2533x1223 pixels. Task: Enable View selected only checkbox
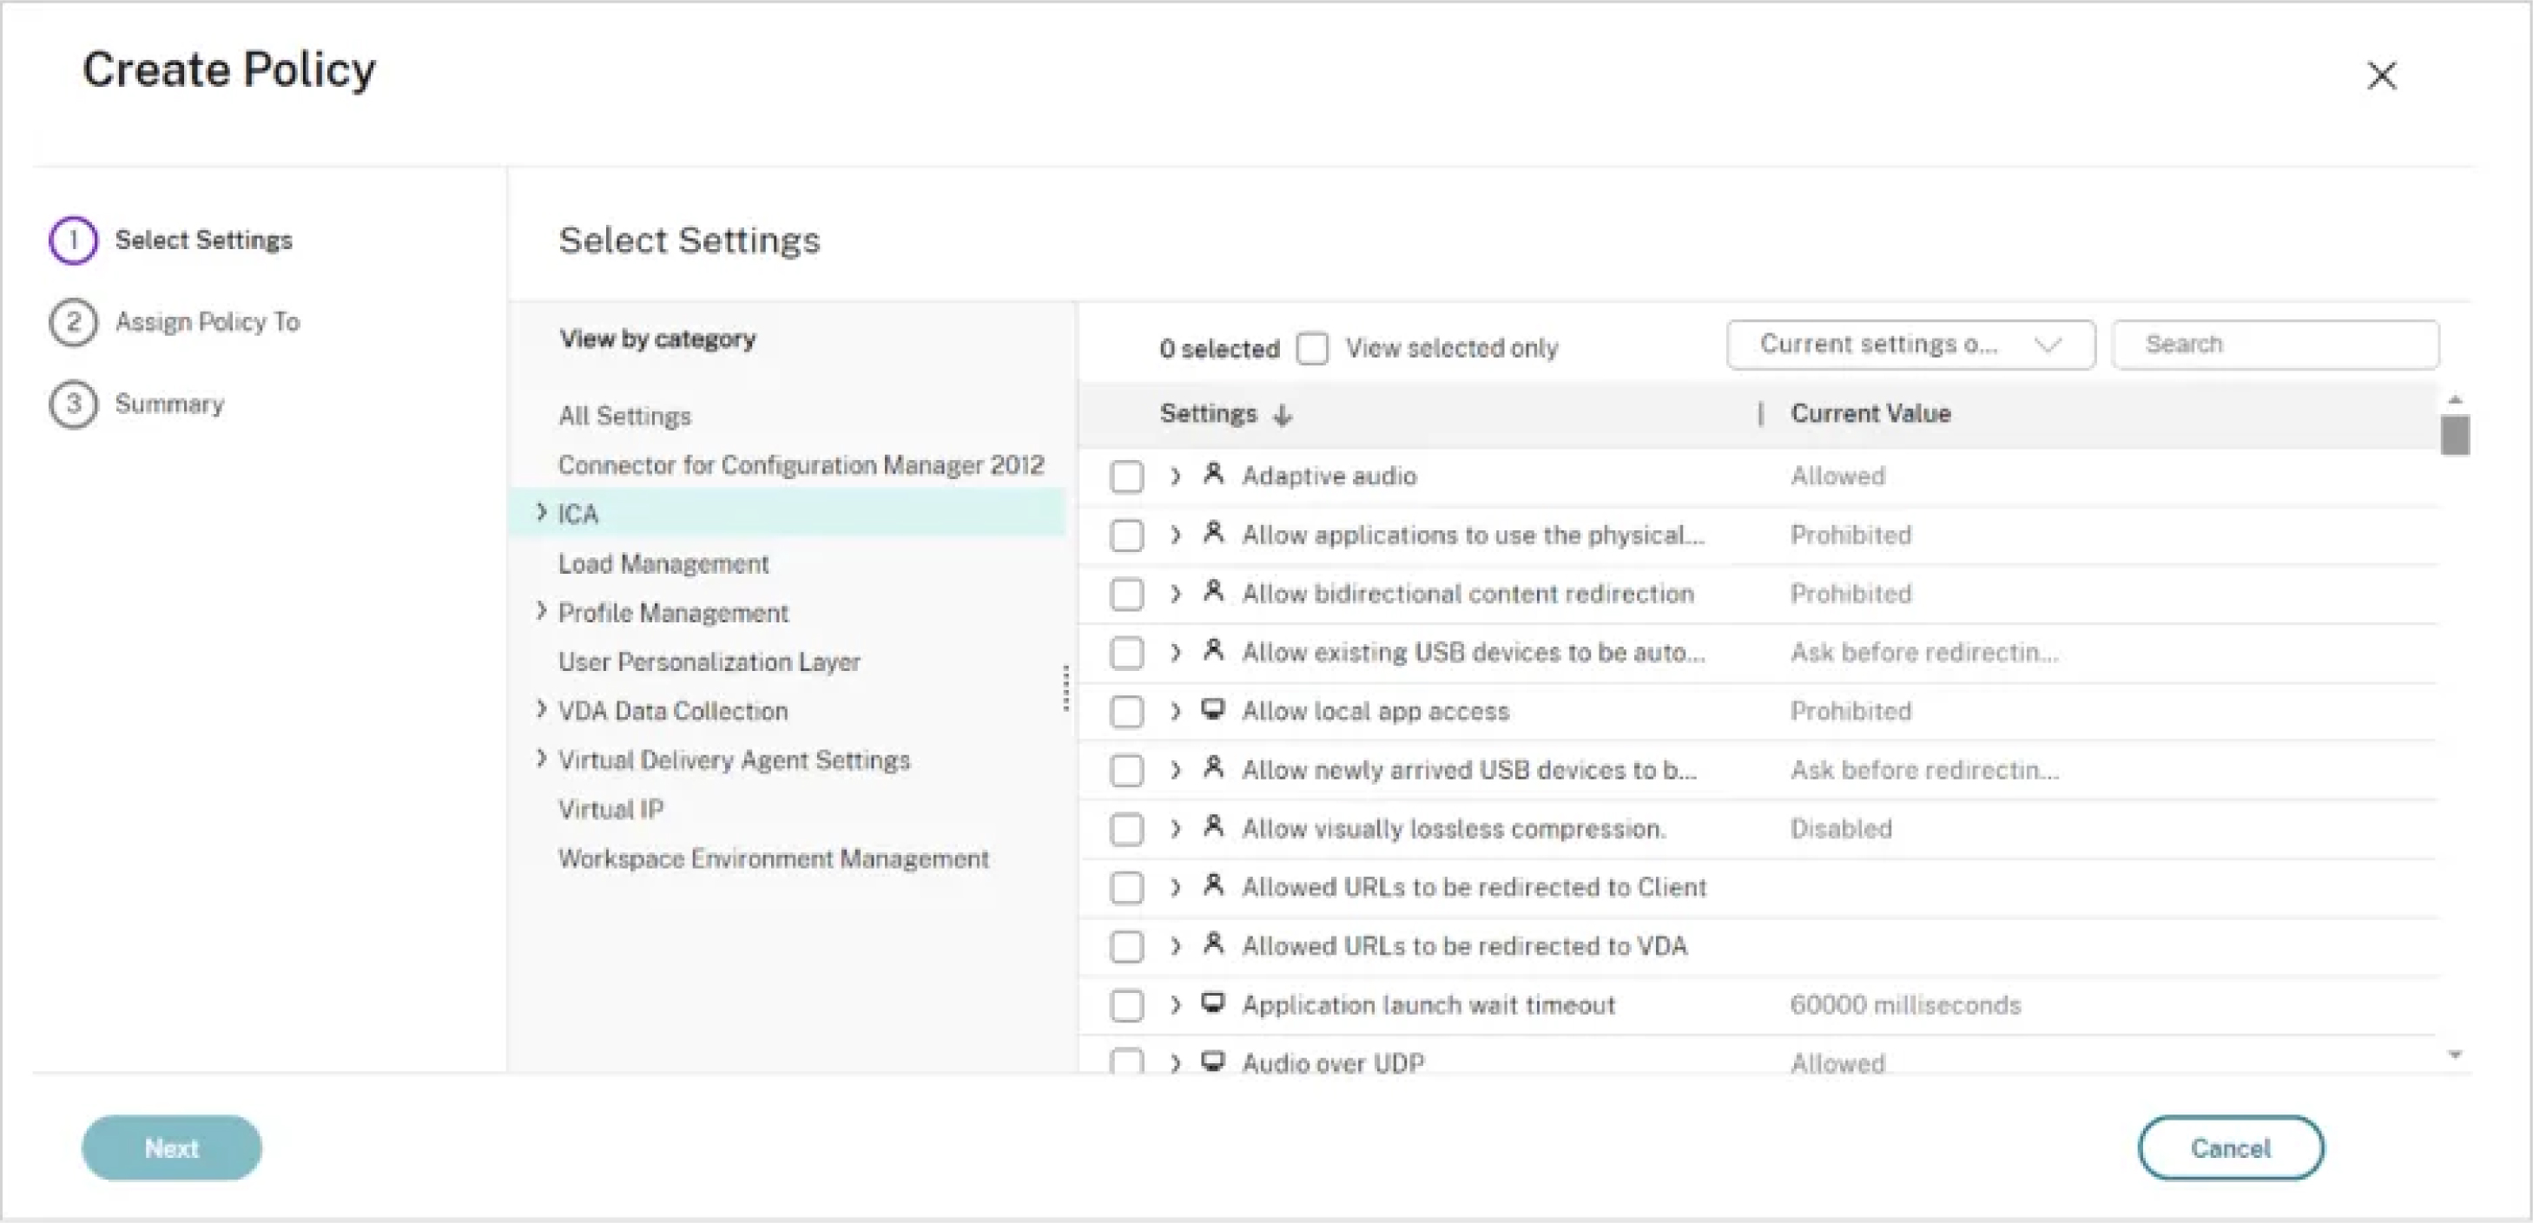pos(1312,348)
